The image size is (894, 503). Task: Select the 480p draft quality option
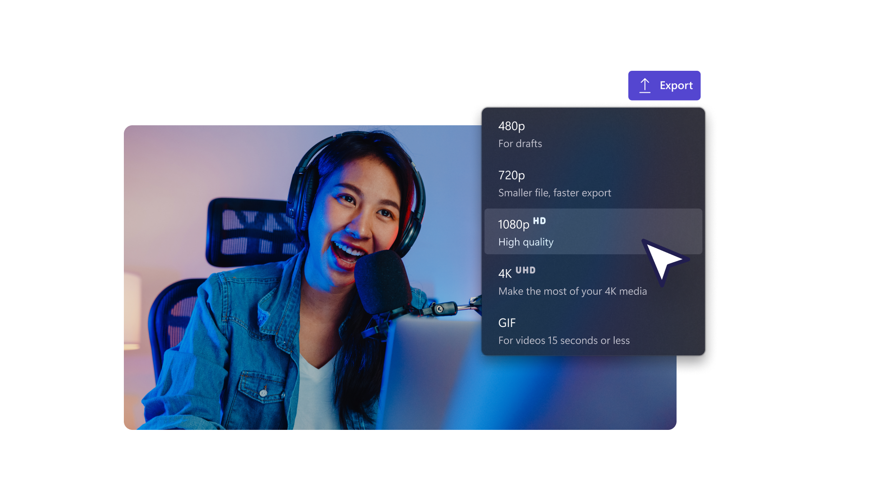[593, 135]
